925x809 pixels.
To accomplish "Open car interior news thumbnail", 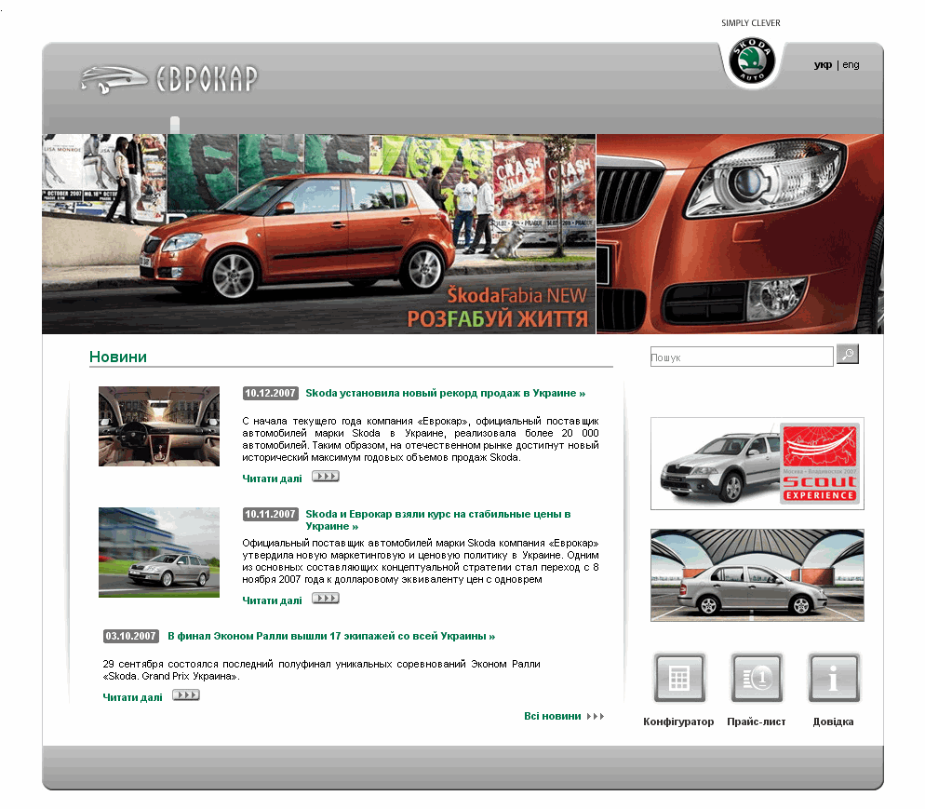I will pos(159,426).
